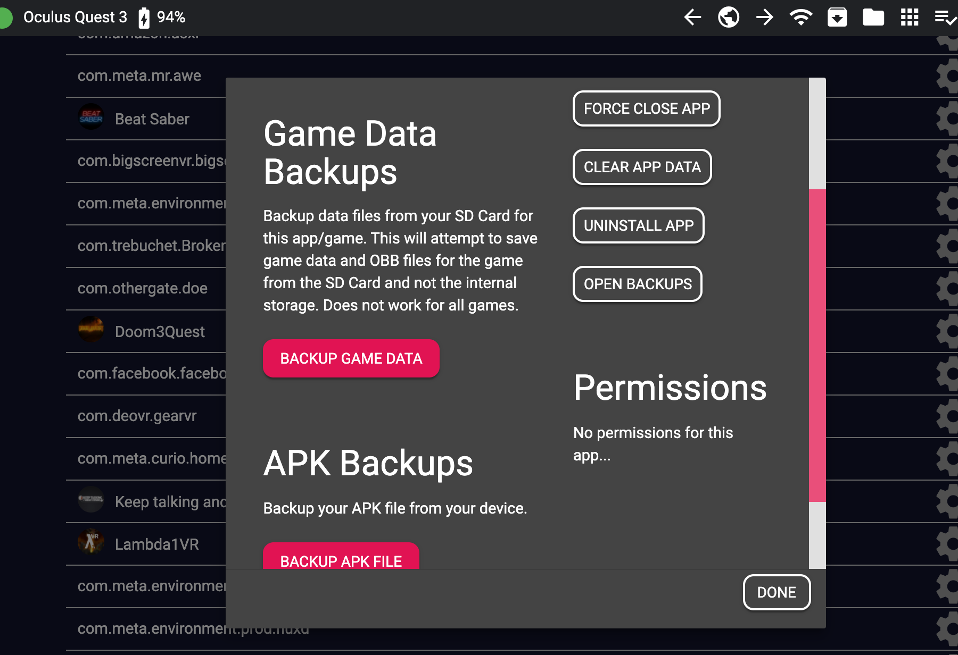Click the forward arrow in top toolbar
This screenshot has height=655, width=958.
pos(765,18)
